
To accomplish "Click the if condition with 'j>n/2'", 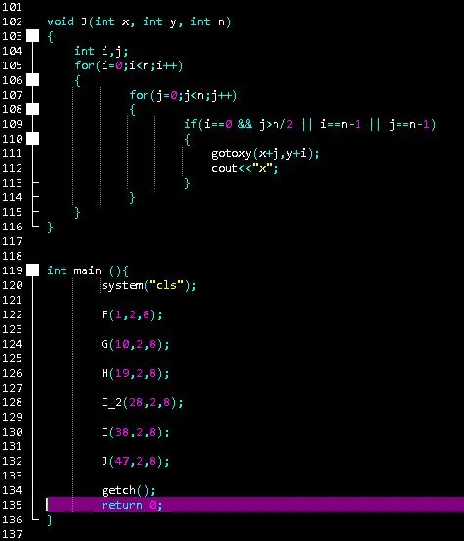I will coord(310,125).
